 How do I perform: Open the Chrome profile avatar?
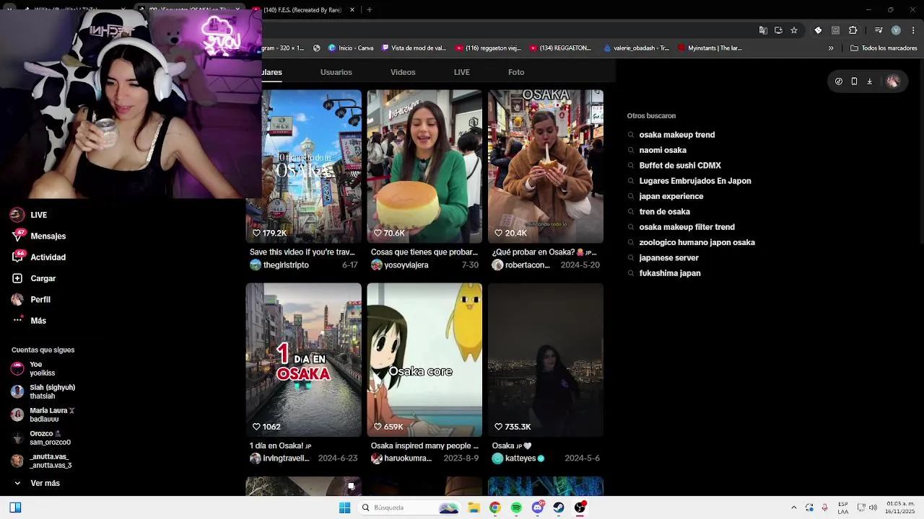click(896, 30)
